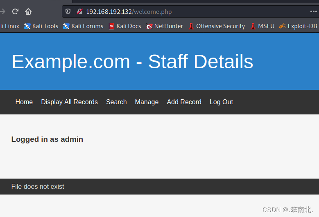Open the page actions three-dot menu
This screenshot has width=319, height=217.
click(x=314, y=11)
